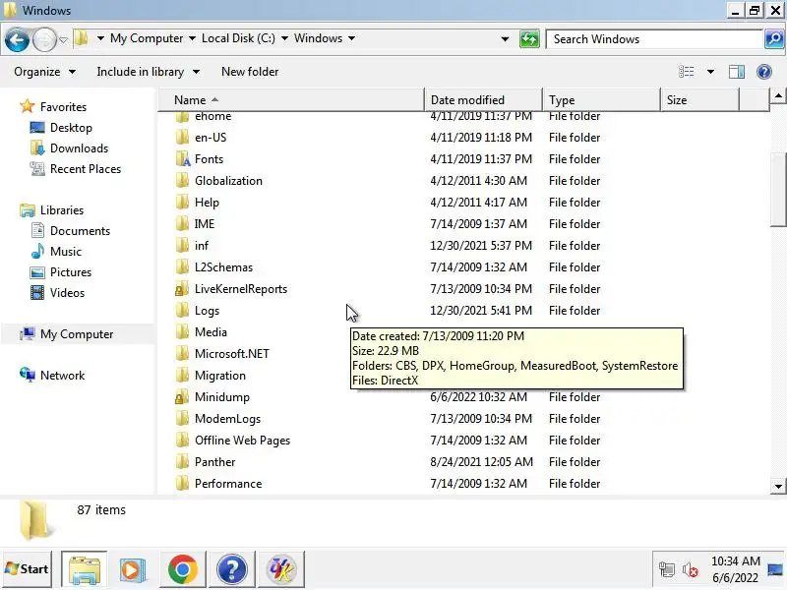Click the Back navigation arrow

17,39
